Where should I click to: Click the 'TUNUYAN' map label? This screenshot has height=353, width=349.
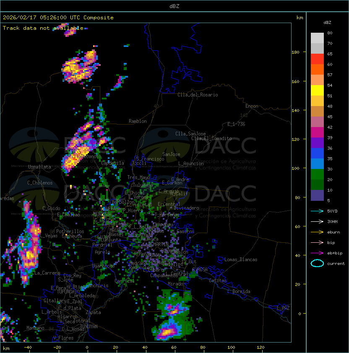click(89, 327)
